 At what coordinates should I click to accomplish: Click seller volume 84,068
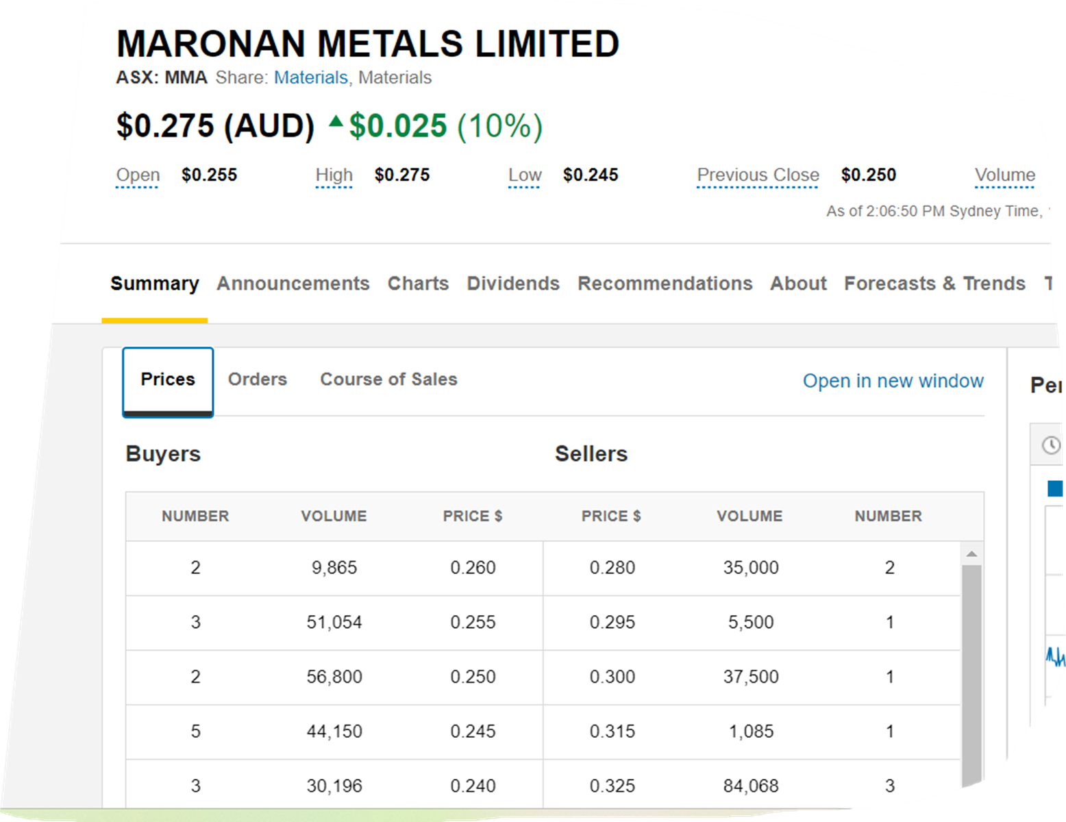click(x=751, y=786)
